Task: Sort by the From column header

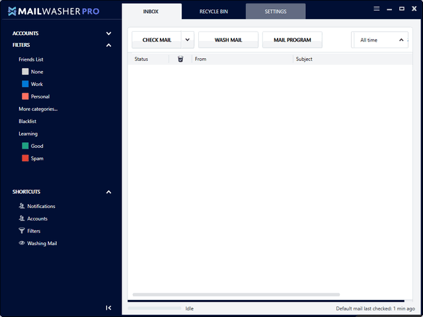Action: pos(201,59)
